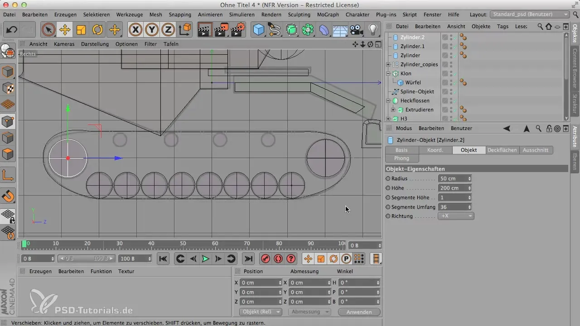
Task: Click keyframe circle next to Radius
Action: point(388,178)
